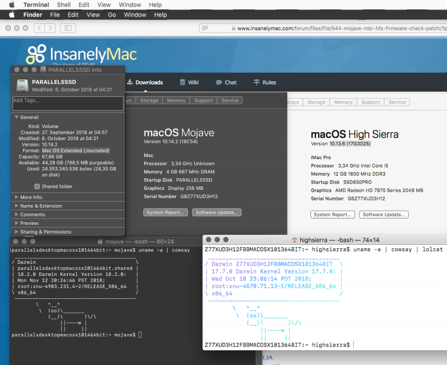Expand the Name & Extension section
The height and width of the screenshot is (365, 447).
tap(17, 206)
